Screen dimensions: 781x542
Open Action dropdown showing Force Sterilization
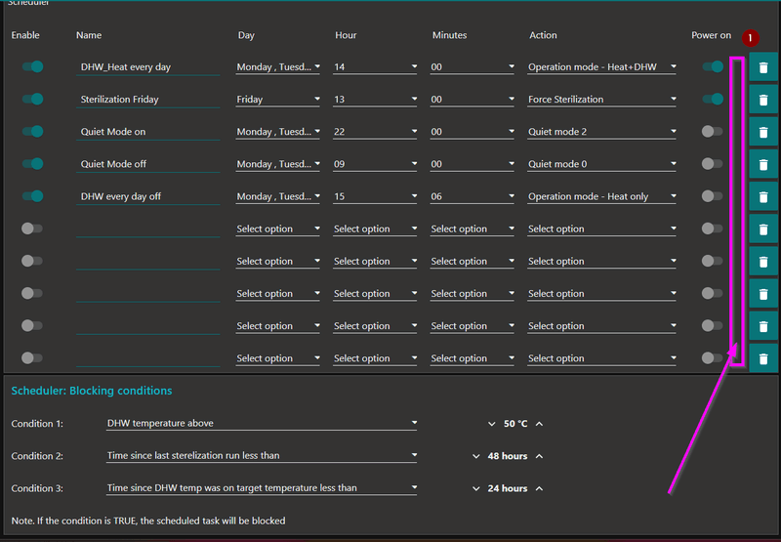[601, 100]
